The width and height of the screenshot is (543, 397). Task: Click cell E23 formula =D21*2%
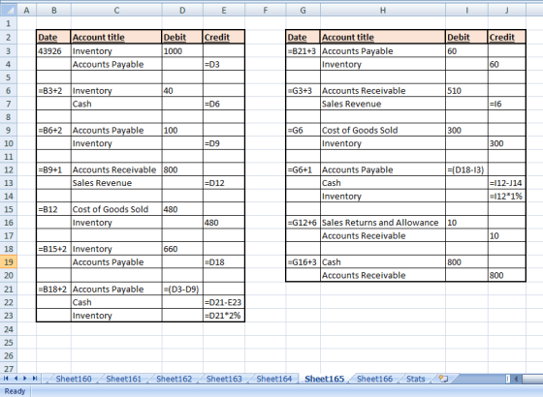click(x=224, y=316)
